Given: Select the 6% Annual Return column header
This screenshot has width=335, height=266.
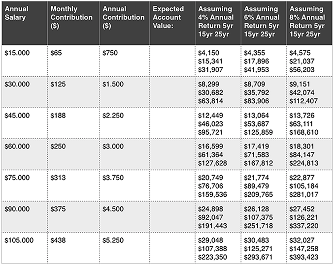Looking at the screenshot, I should click(261, 22).
